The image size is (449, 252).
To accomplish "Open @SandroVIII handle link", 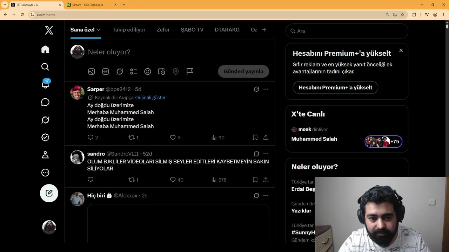I will coord(122,154).
